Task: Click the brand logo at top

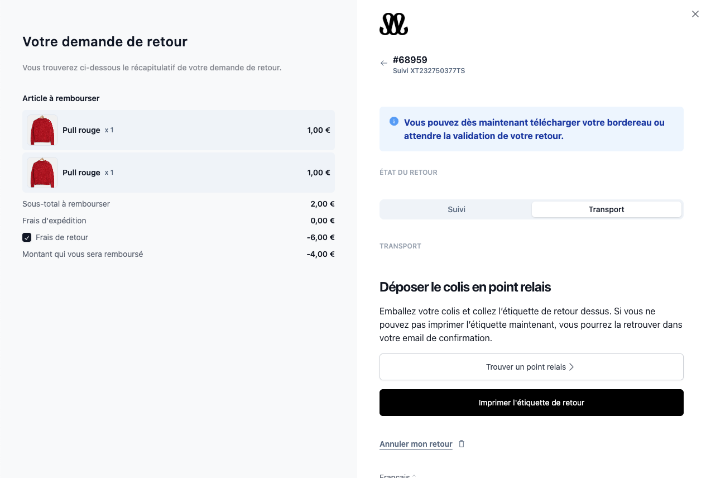Action: coord(393,24)
